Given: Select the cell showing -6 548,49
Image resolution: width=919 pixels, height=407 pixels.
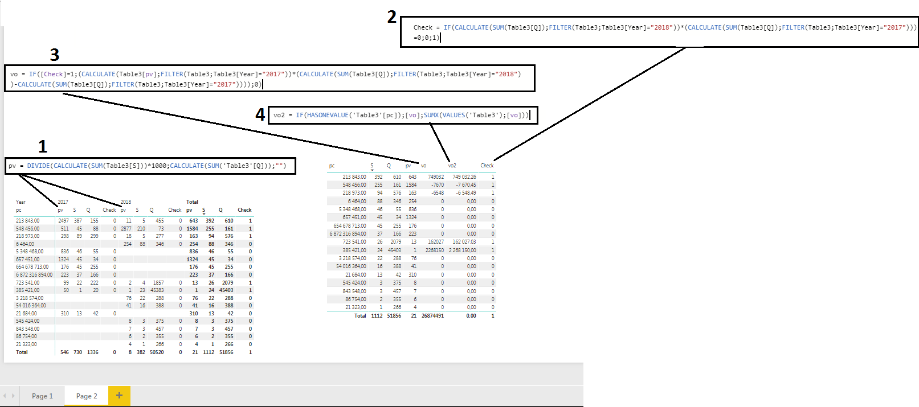Looking at the screenshot, I should [x=466, y=193].
